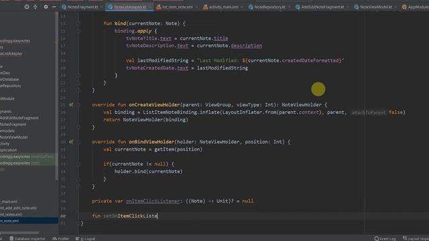Click the Select Opened File target icon
429x241 pixels.
click(x=27, y=7)
